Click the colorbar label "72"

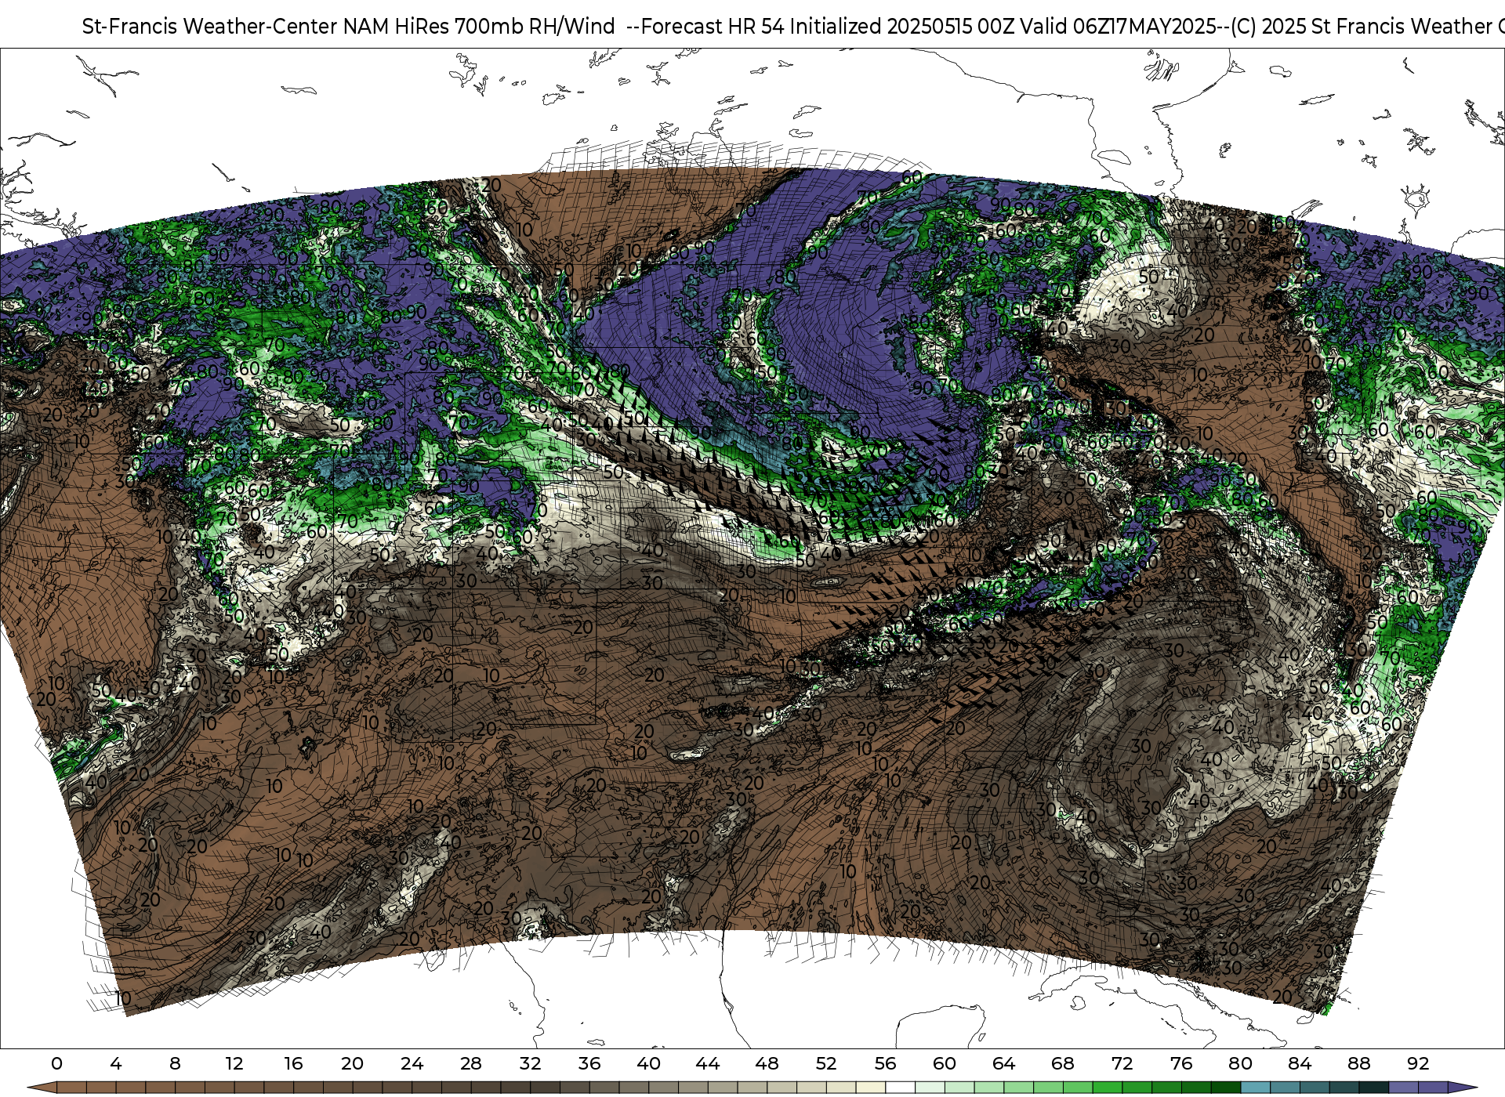point(1122,1063)
